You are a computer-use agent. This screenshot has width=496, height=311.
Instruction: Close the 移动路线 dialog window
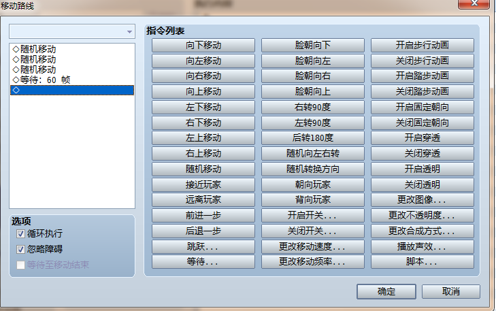[474, 4]
